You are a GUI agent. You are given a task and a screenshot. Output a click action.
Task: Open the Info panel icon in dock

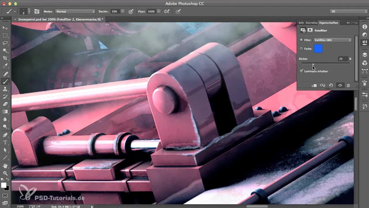coord(364,27)
